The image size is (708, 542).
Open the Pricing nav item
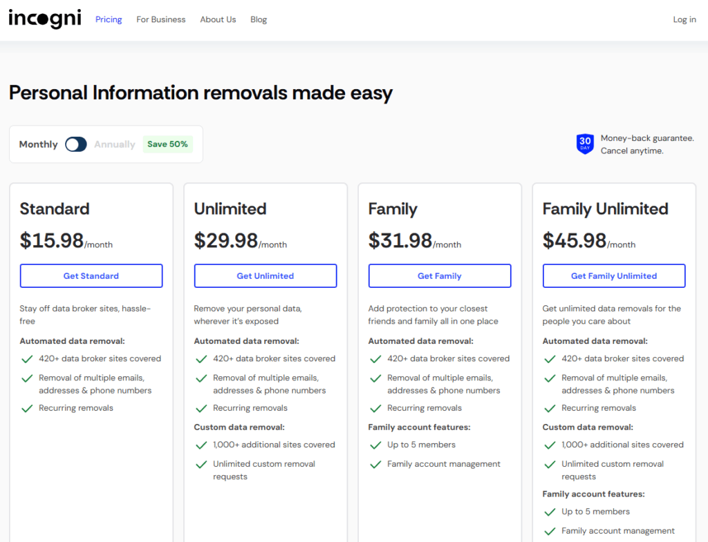[109, 19]
